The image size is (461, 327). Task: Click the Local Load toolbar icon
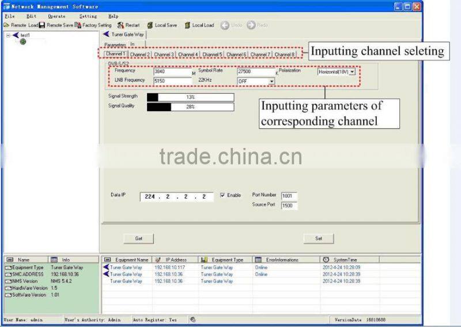187,25
